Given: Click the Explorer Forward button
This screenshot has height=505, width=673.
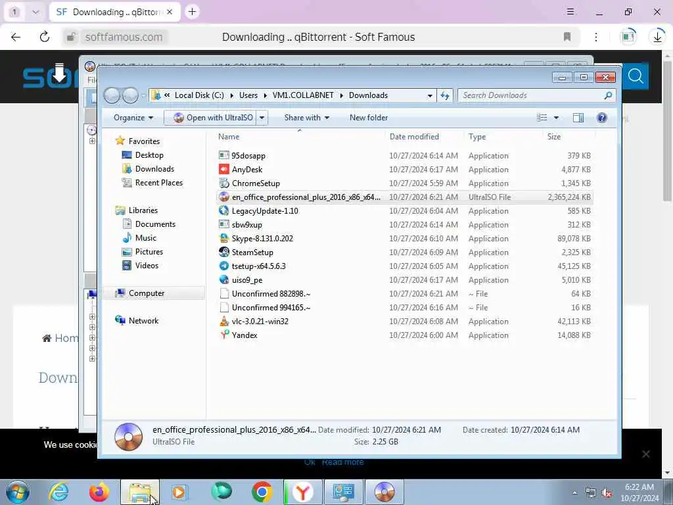Looking at the screenshot, I should click(x=130, y=95).
